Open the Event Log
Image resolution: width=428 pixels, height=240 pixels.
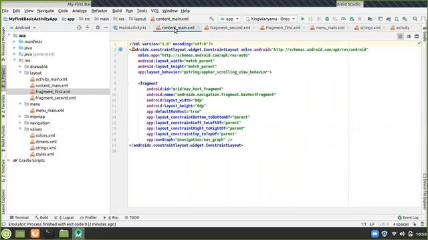pyautogui.click(x=408, y=217)
